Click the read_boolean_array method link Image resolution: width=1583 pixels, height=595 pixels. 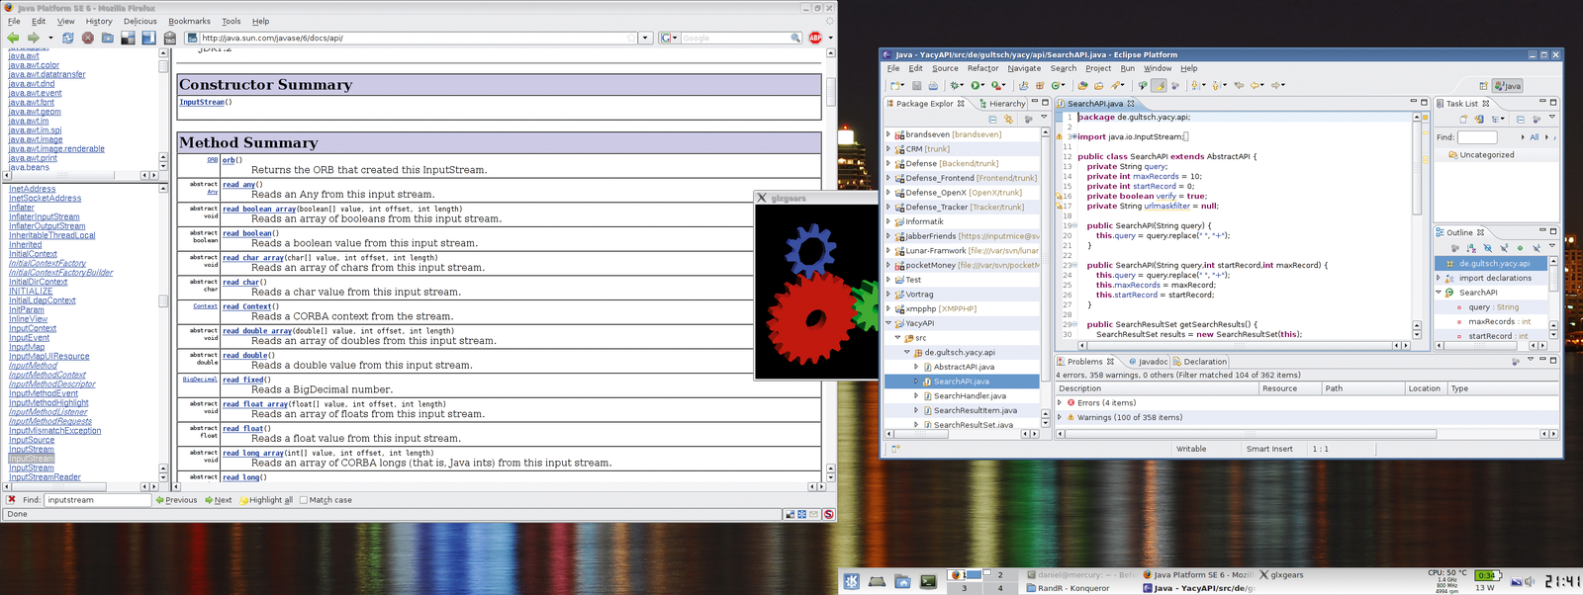[259, 209]
